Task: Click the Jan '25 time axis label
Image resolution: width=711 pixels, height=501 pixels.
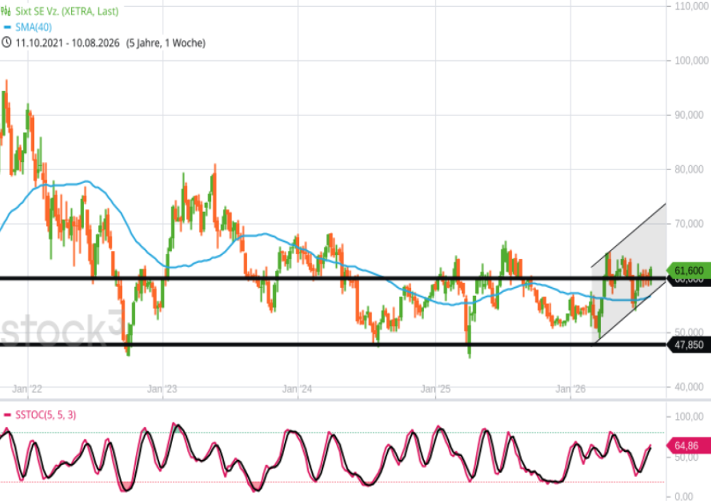Action: tap(435, 389)
